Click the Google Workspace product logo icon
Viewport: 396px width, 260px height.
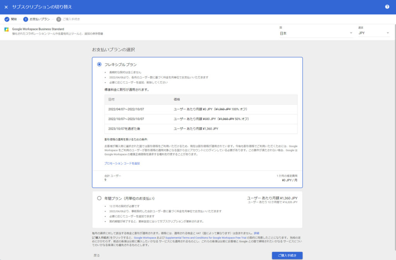[x=7, y=29]
